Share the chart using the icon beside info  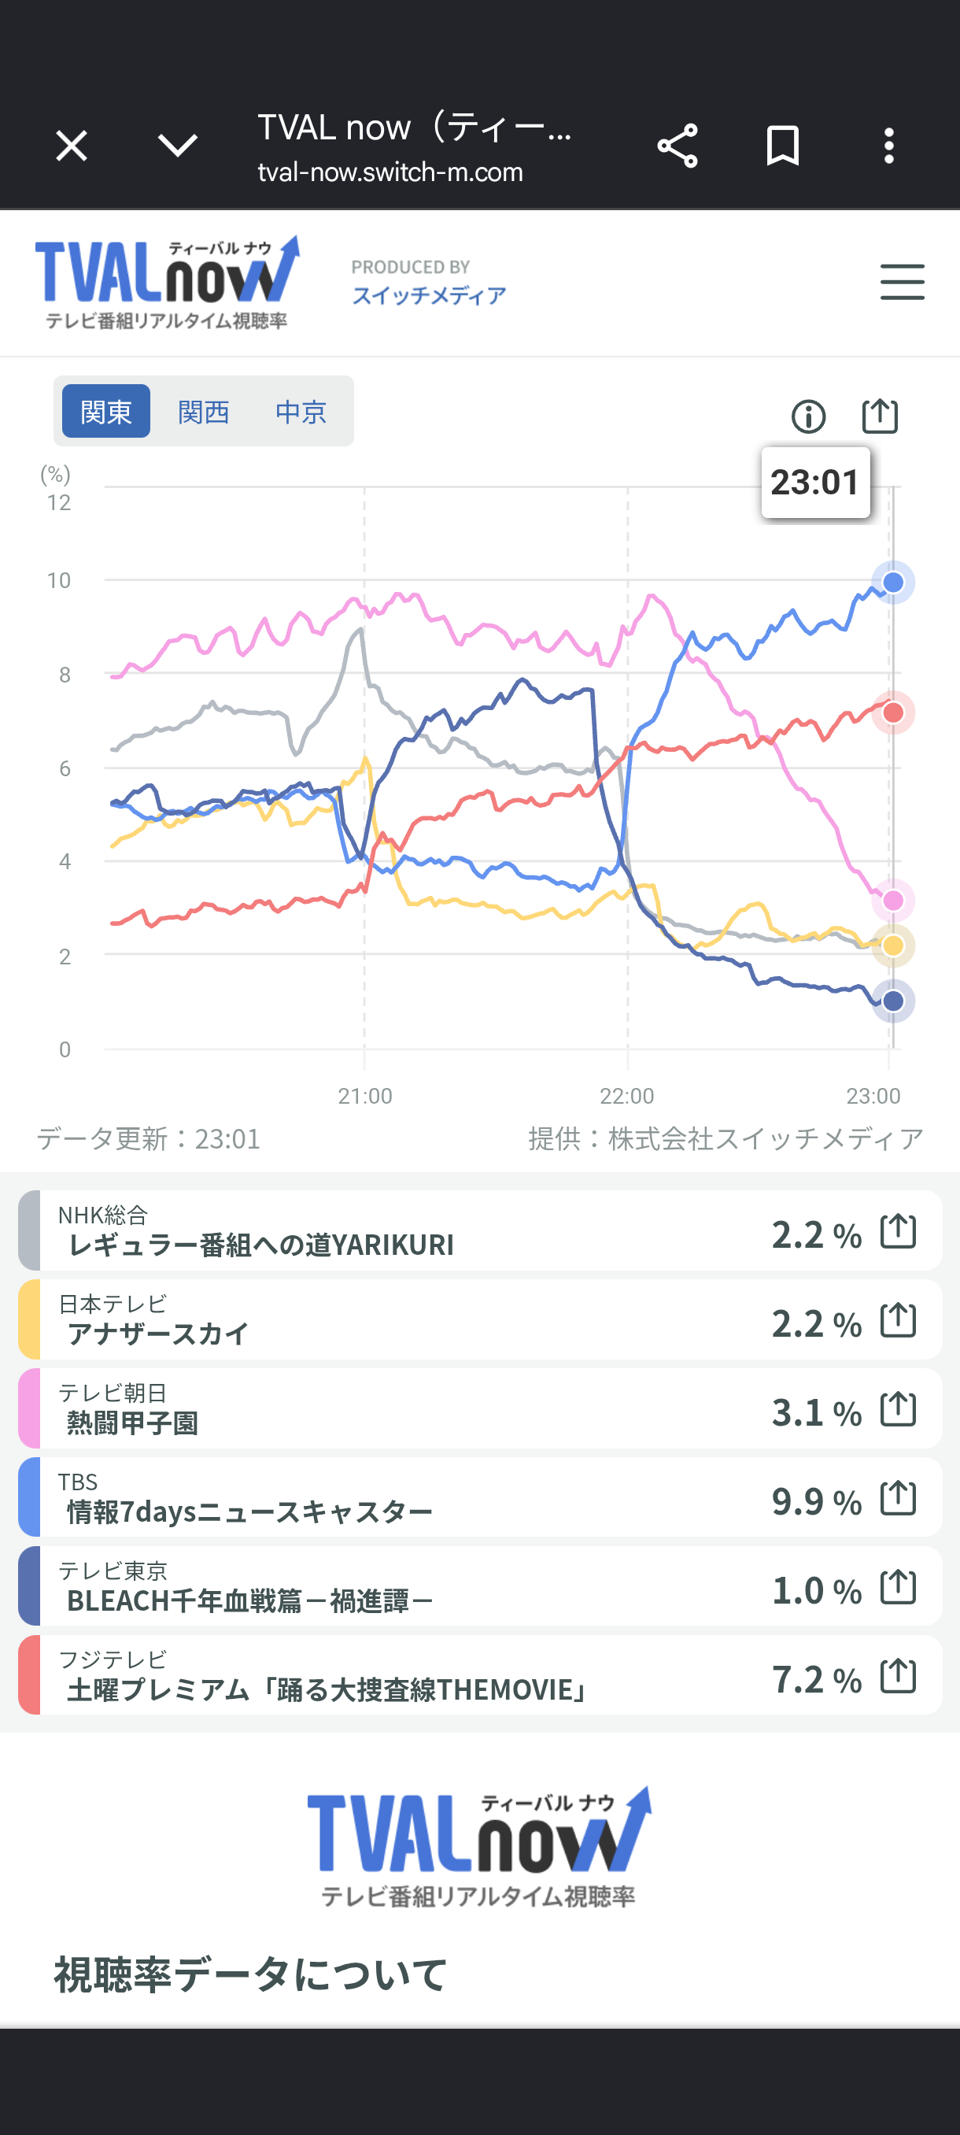pos(880,416)
